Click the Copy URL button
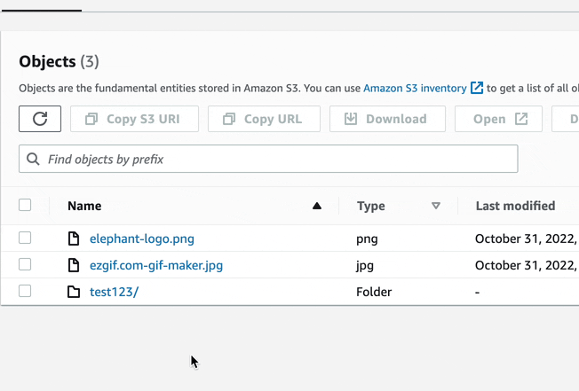The image size is (579, 391). pyautogui.click(x=263, y=119)
